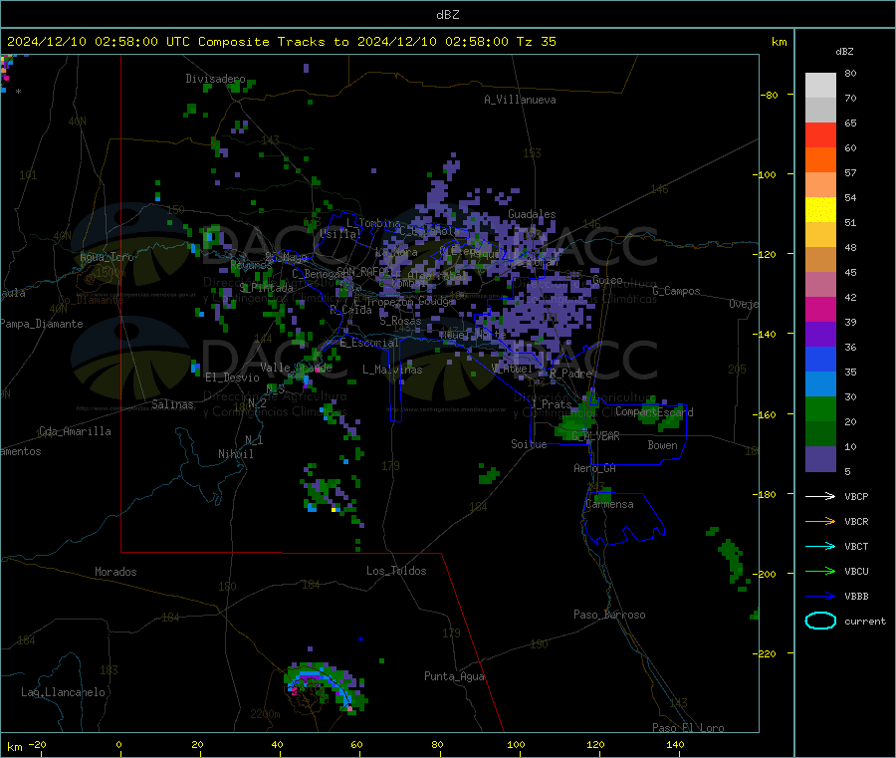896x758 pixels.
Task: Click the '-220' km tick label on right axis
Action: point(767,653)
